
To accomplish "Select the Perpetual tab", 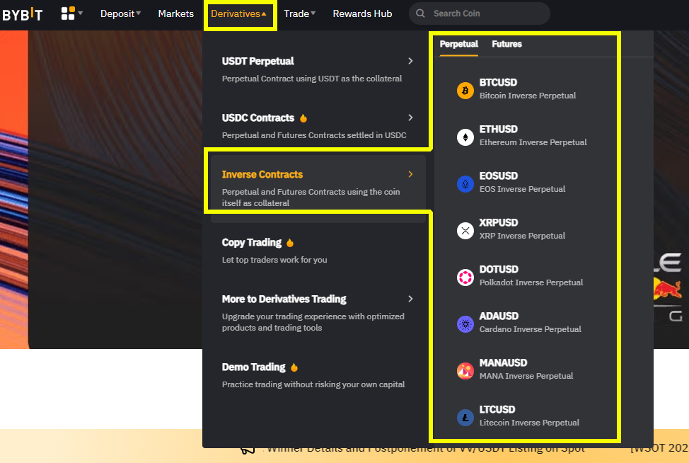I will pyautogui.click(x=459, y=44).
